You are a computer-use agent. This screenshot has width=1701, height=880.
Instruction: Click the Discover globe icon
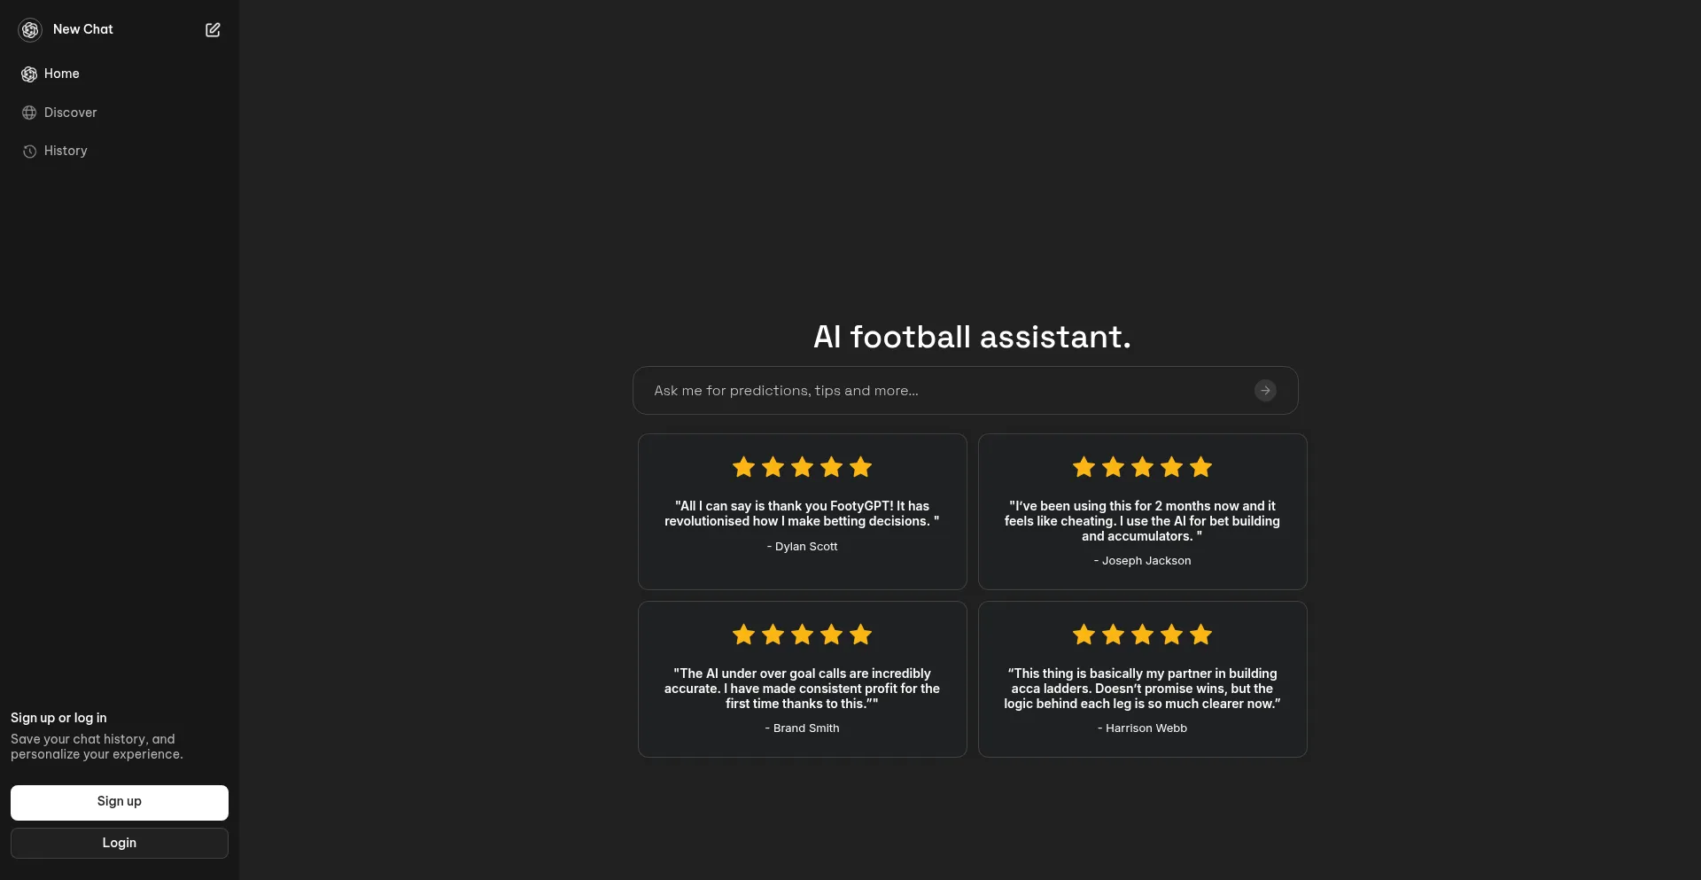pos(29,113)
